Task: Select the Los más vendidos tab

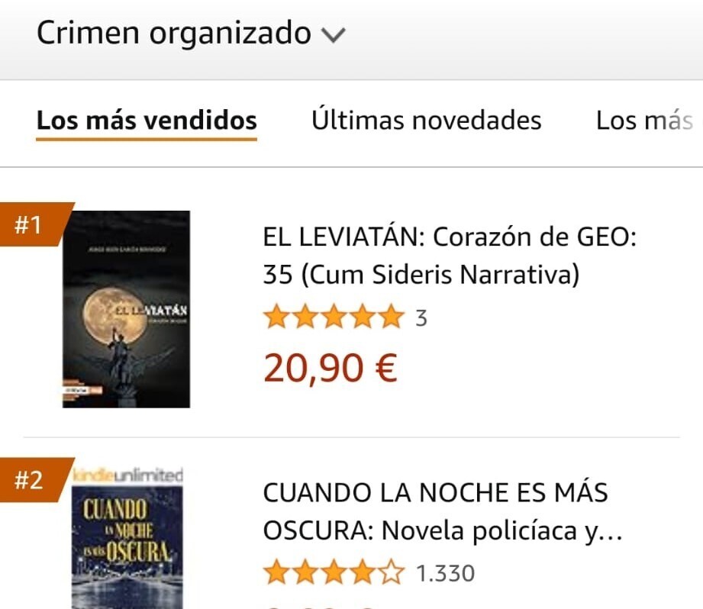Action: click(x=147, y=121)
